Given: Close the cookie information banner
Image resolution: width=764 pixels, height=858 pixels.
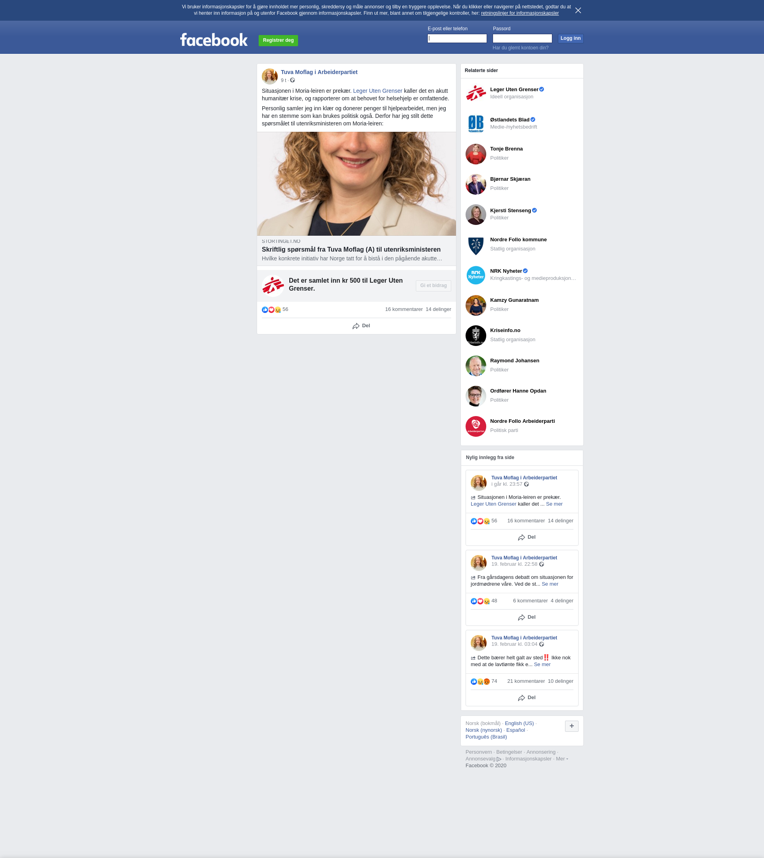Looking at the screenshot, I should (578, 10).
